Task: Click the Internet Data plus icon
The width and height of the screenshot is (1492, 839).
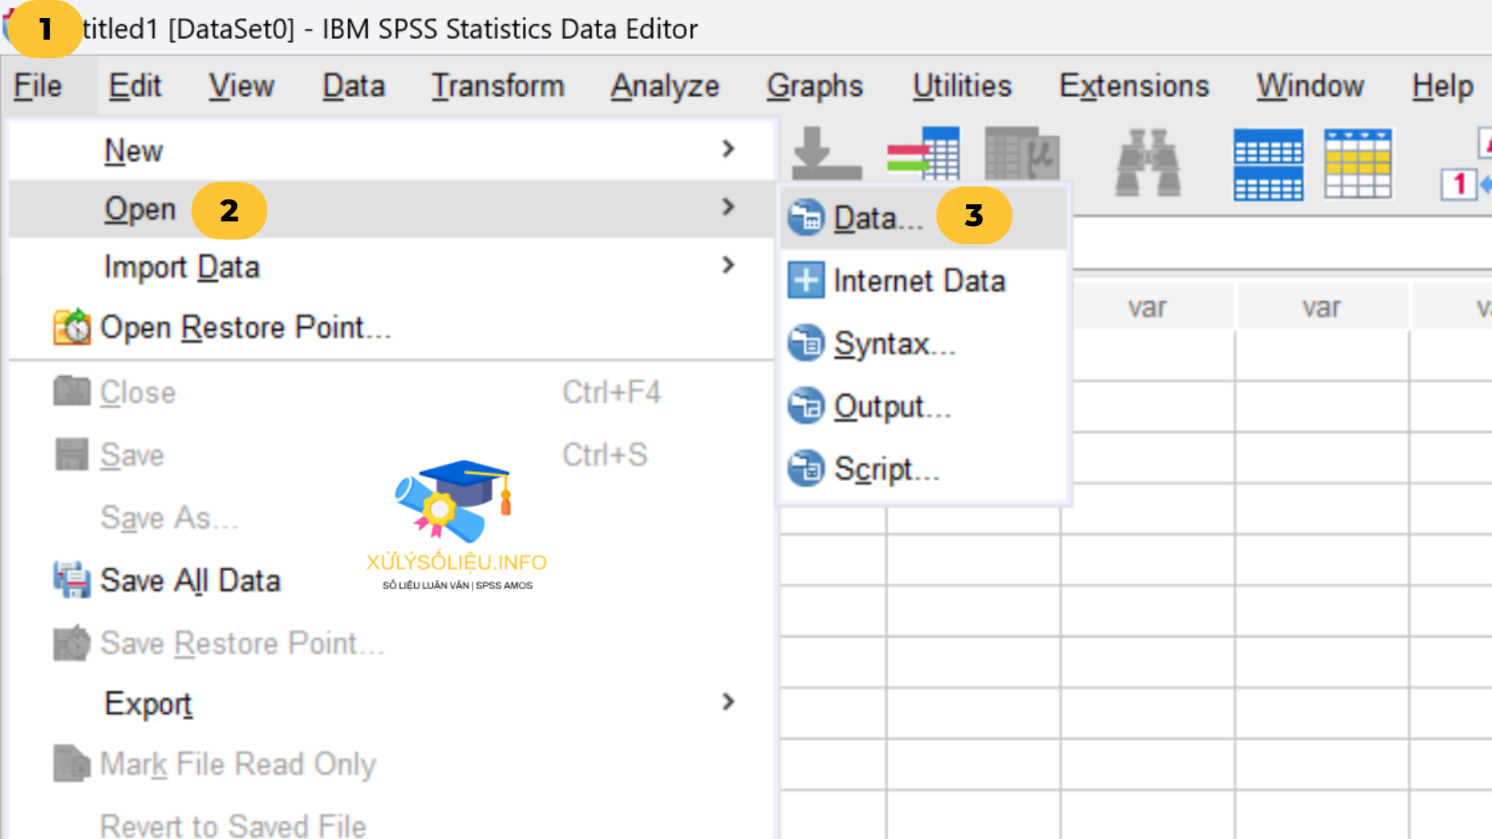Action: pyautogui.click(x=806, y=280)
